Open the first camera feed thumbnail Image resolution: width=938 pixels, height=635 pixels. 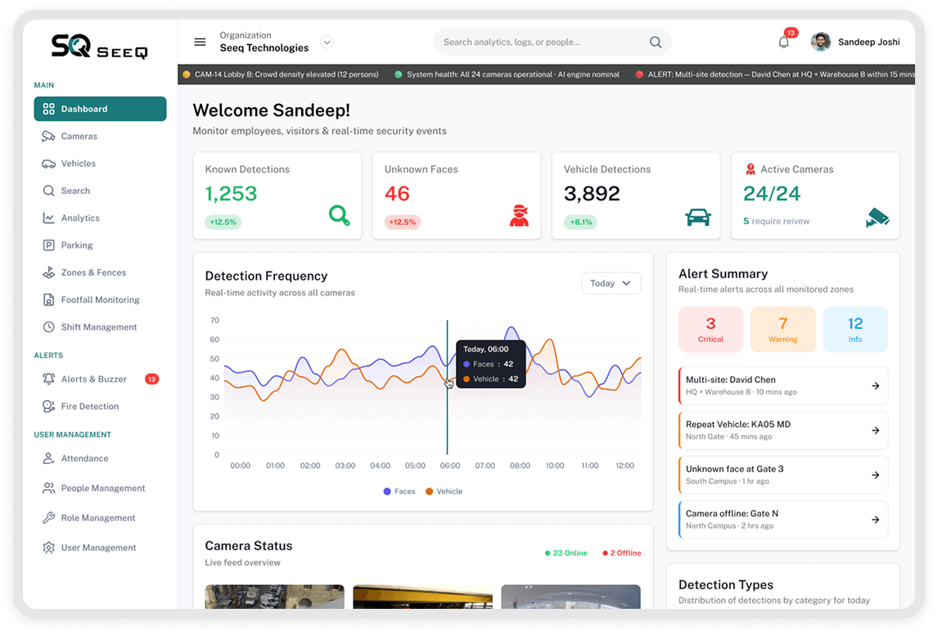(274, 597)
